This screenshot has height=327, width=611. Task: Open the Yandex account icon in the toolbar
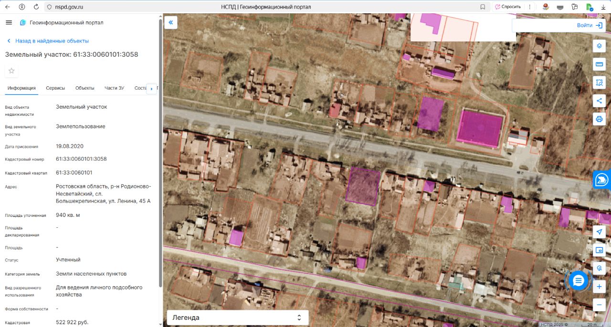point(22,7)
